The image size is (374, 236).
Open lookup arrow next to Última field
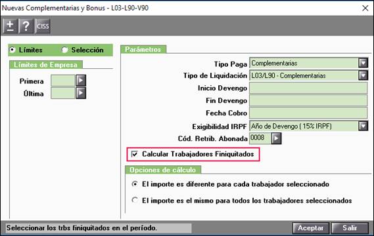point(81,93)
